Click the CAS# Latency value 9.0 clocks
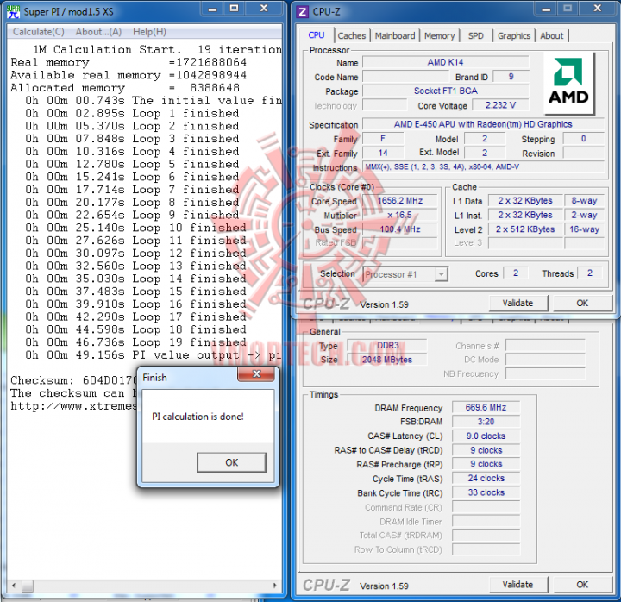The image size is (621, 602). [x=486, y=436]
